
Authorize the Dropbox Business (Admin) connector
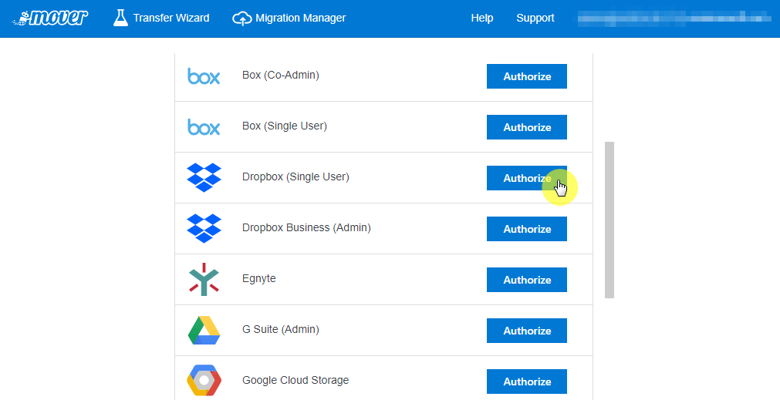(527, 229)
